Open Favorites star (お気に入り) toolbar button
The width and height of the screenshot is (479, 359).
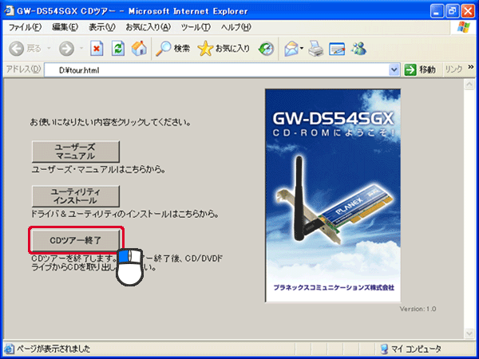(x=224, y=48)
